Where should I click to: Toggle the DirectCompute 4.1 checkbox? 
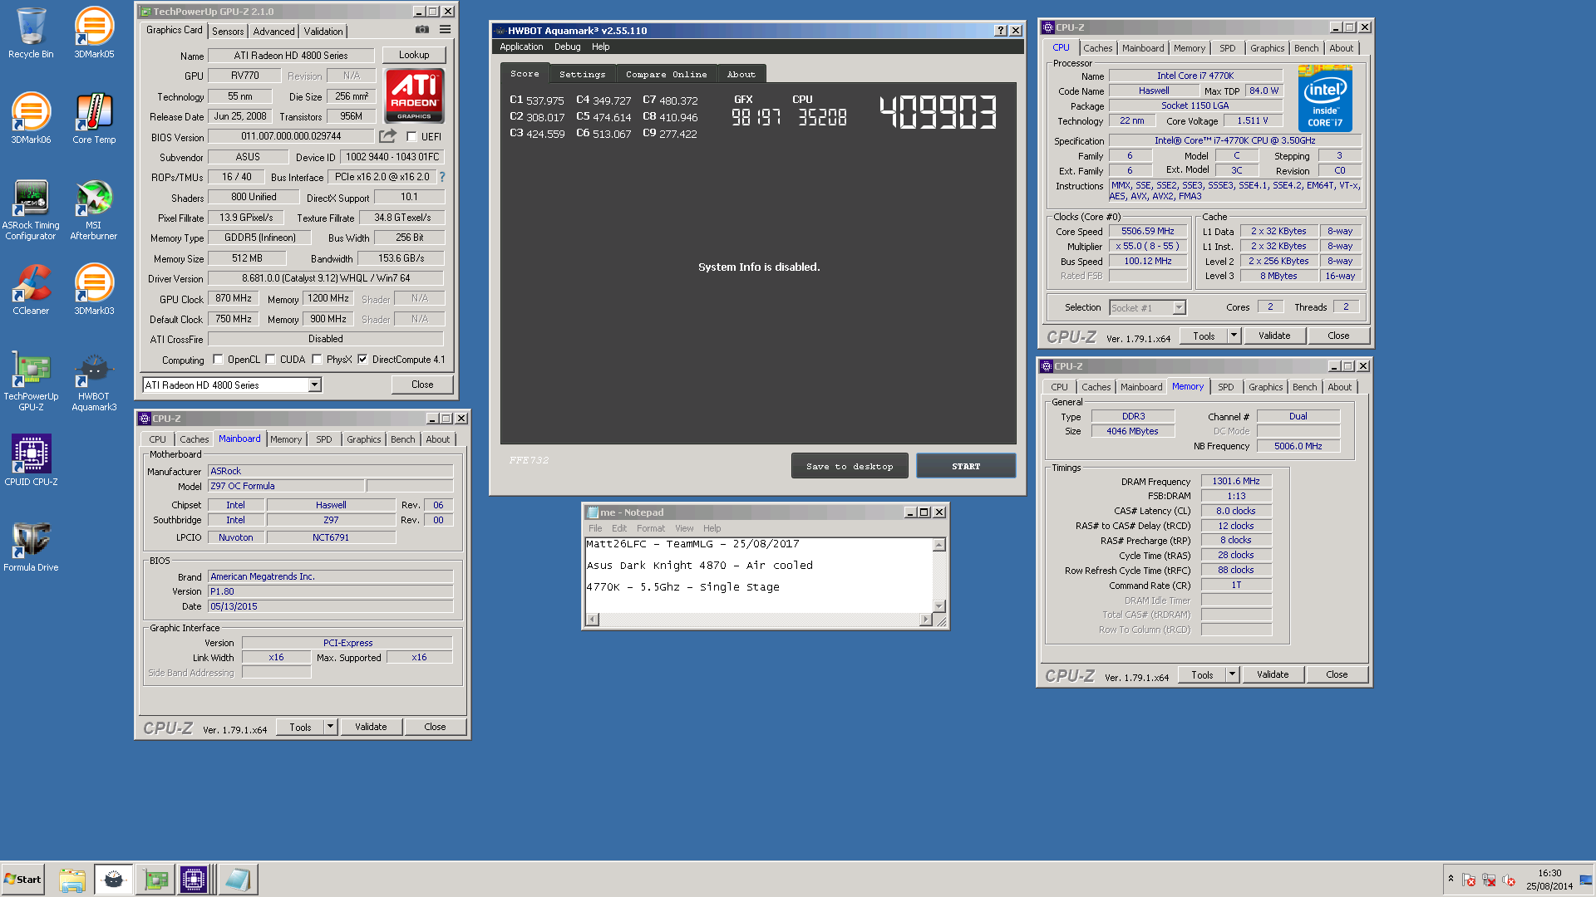coord(362,360)
